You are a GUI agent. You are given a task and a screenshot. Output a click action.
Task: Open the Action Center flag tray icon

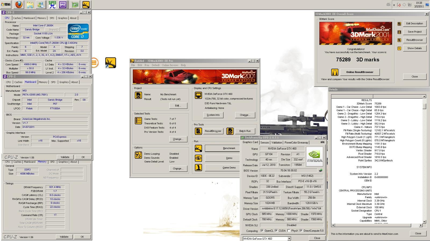[x=399, y=5]
